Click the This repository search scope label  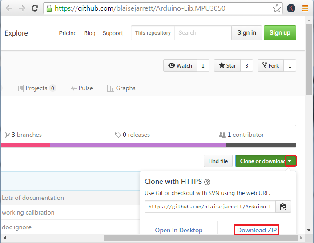[153, 33]
